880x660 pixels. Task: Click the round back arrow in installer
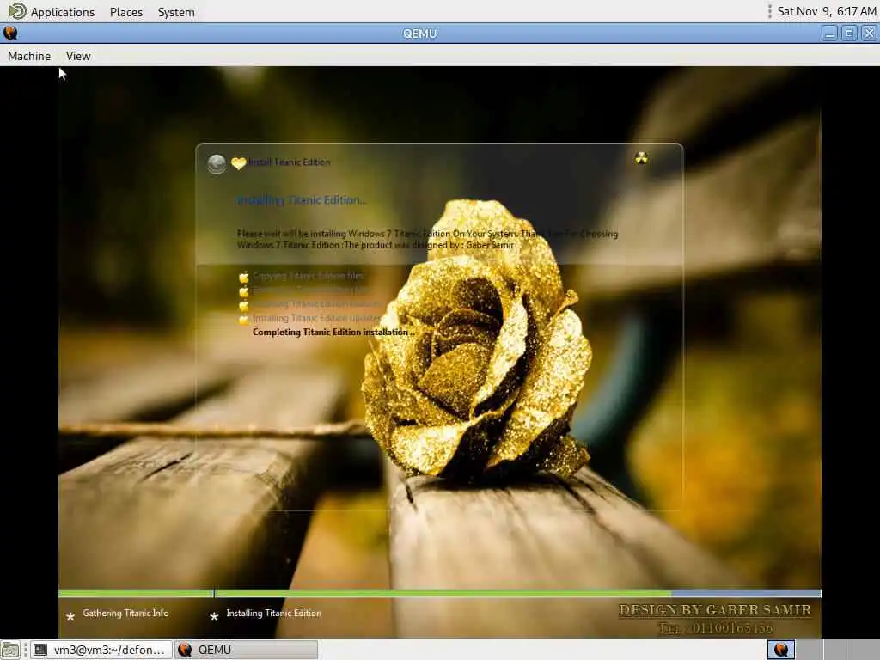(217, 163)
